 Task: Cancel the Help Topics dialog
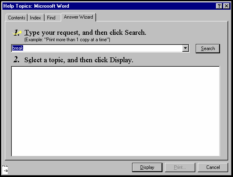click(213, 167)
